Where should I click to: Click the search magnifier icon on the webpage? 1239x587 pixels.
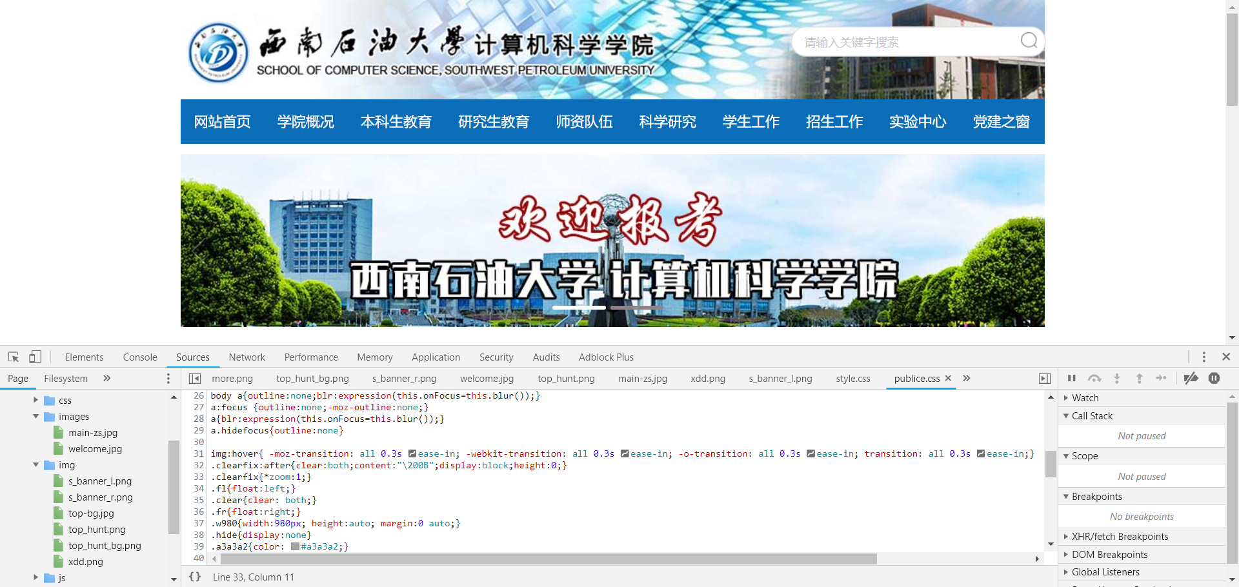(1029, 41)
